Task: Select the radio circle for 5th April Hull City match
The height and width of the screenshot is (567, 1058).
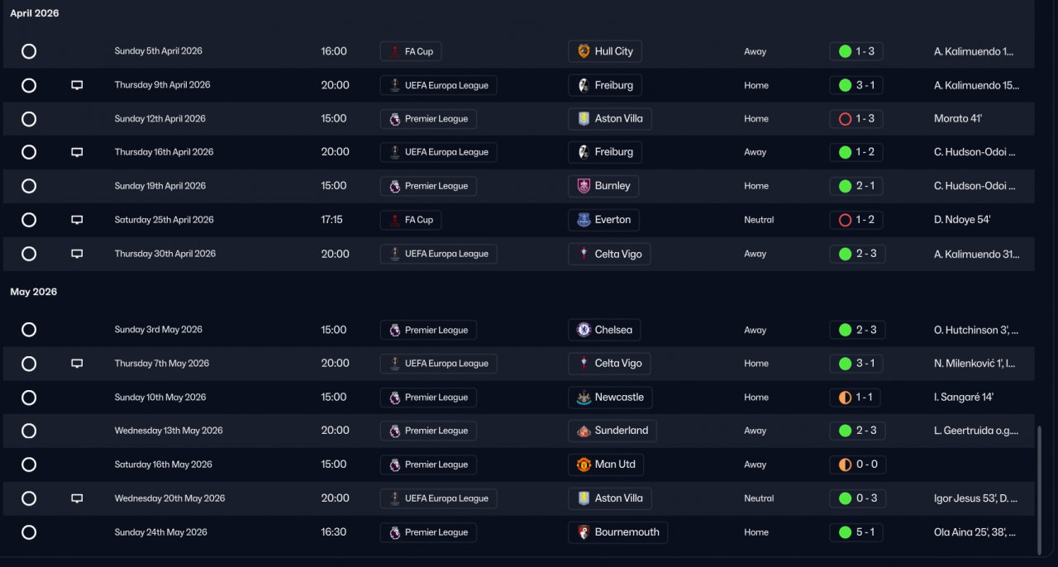Action: [29, 51]
